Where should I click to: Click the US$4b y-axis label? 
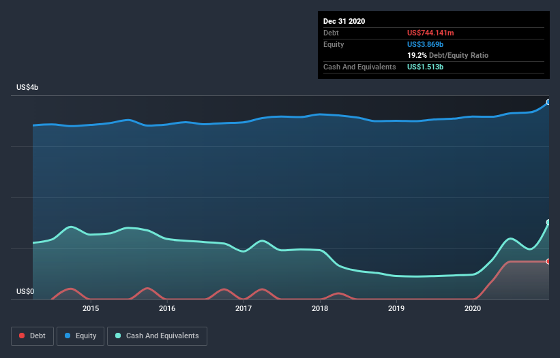(x=27, y=87)
